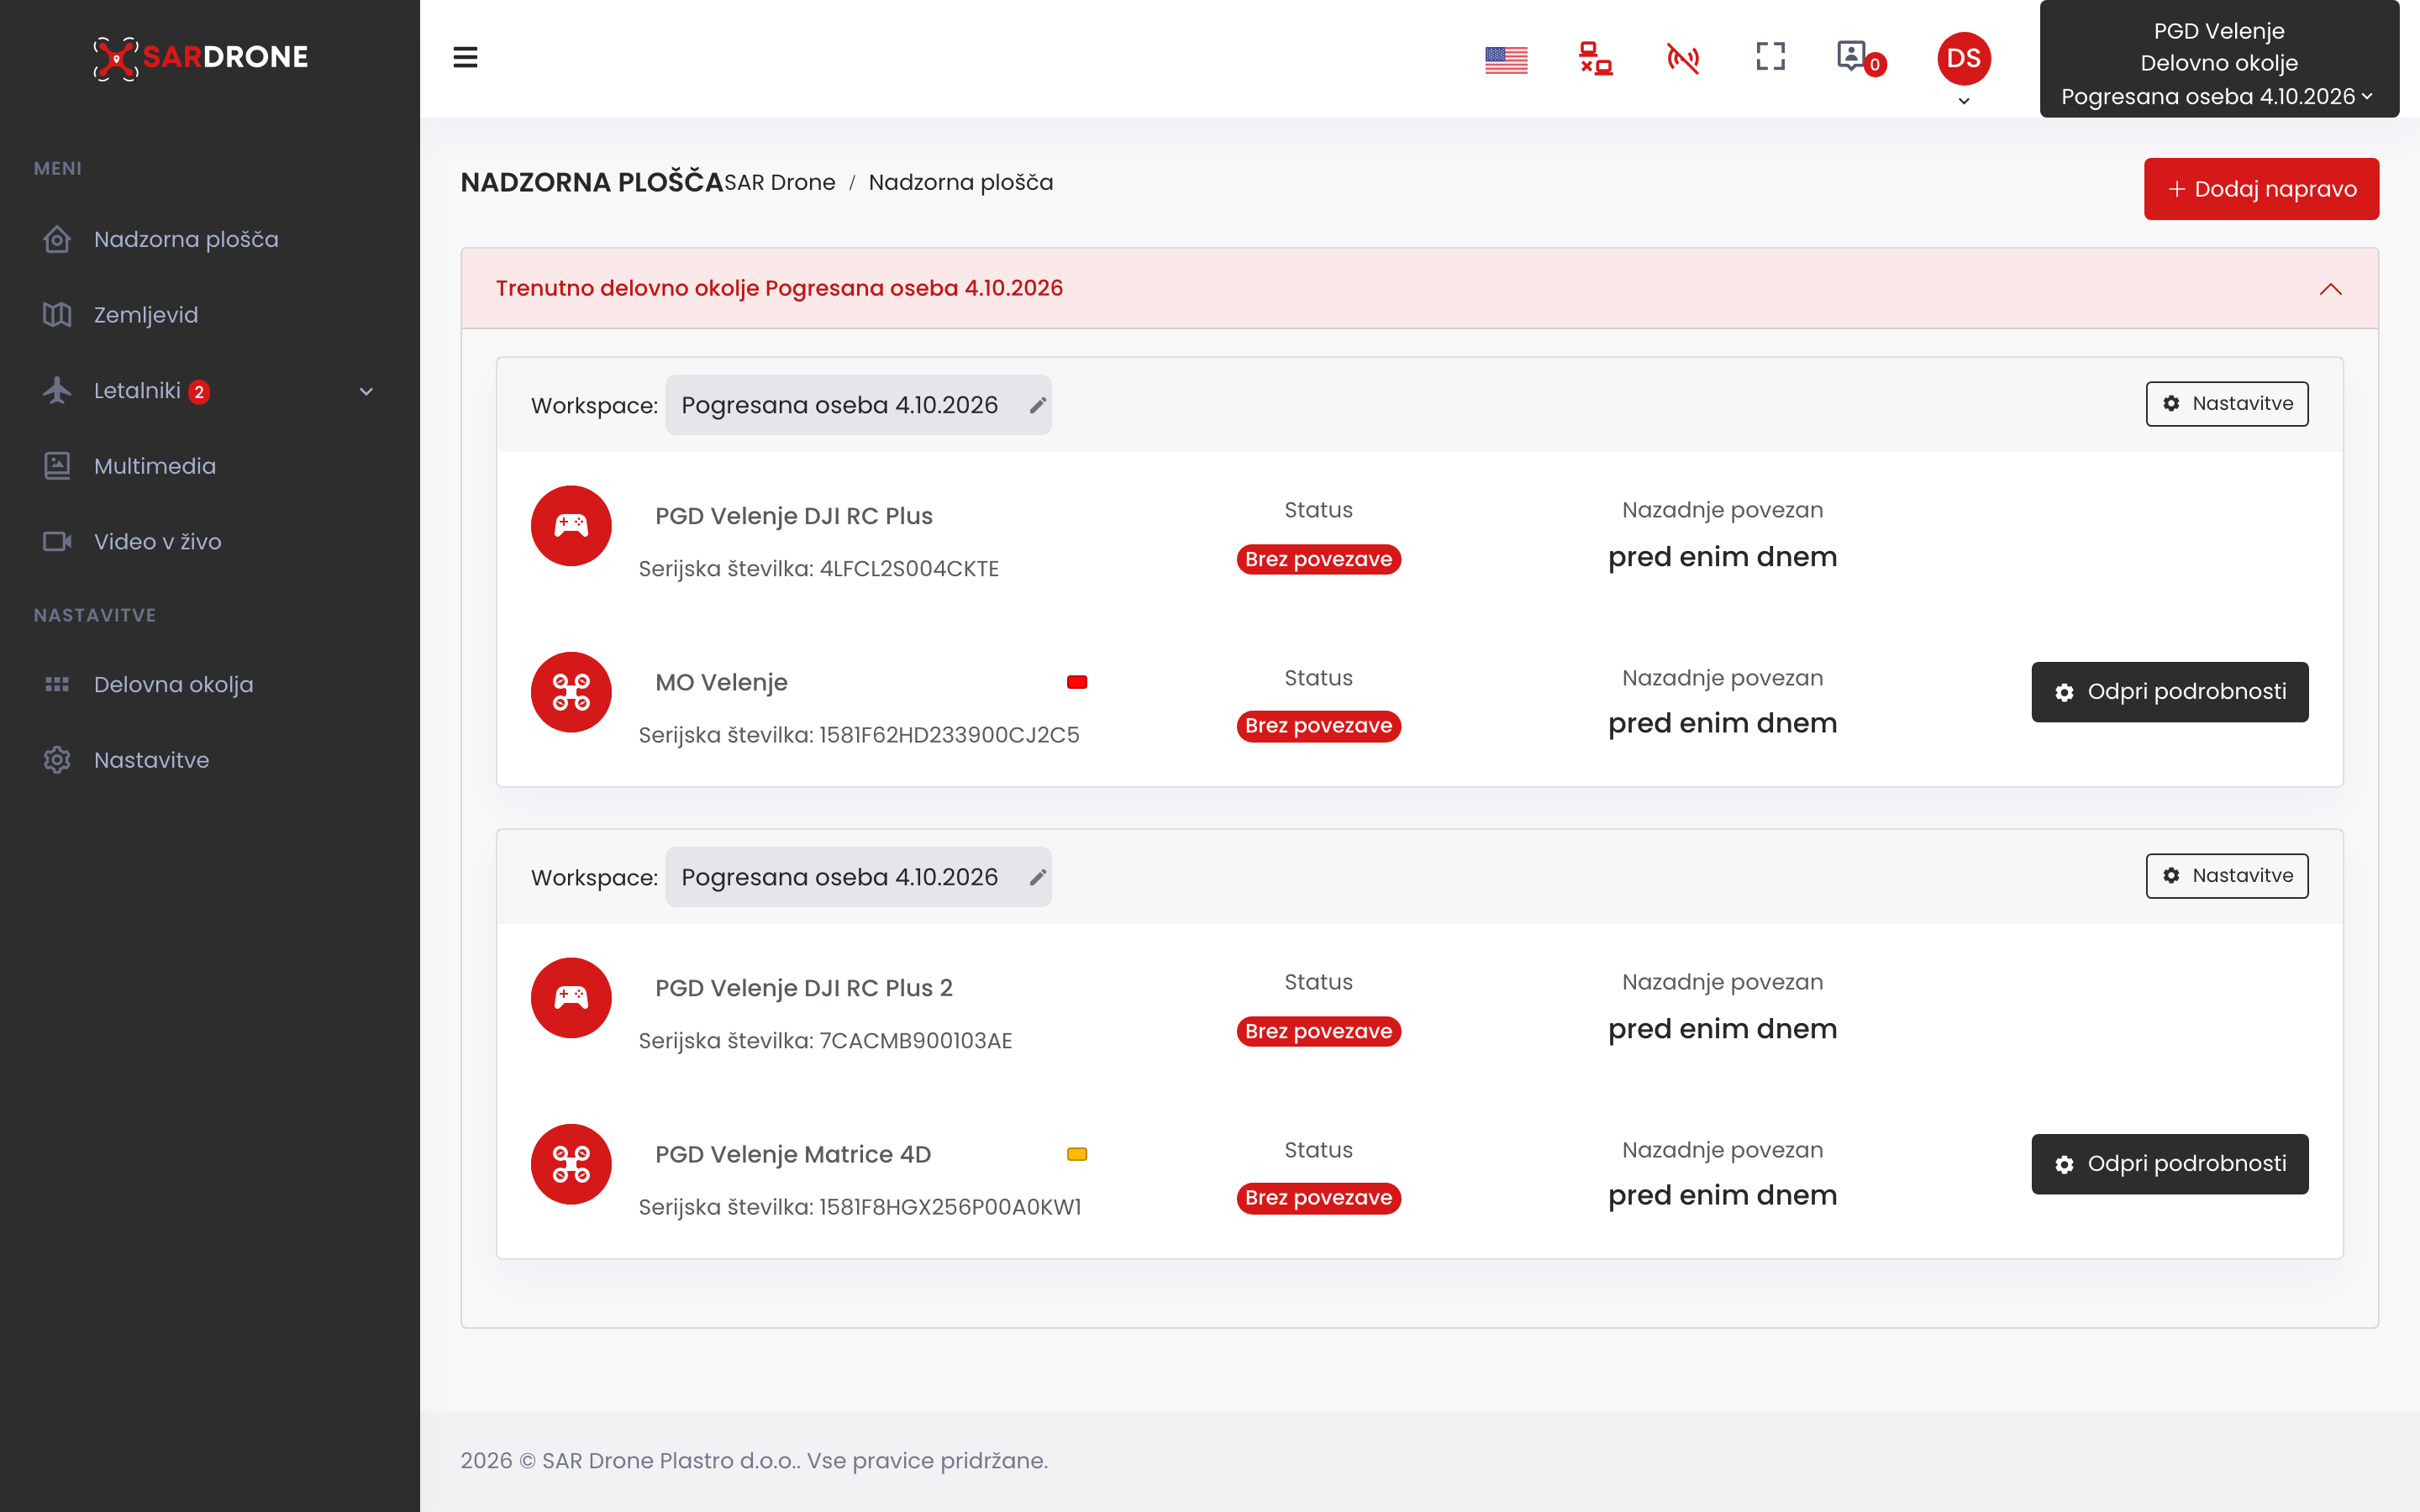
Task: Open Delovna okolja settings
Action: pos(173,685)
